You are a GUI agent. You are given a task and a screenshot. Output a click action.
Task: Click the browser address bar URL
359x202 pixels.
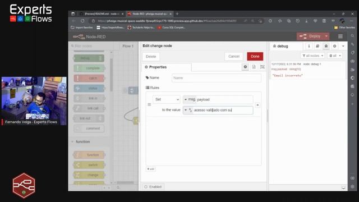pyautogui.click(x=167, y=21)
